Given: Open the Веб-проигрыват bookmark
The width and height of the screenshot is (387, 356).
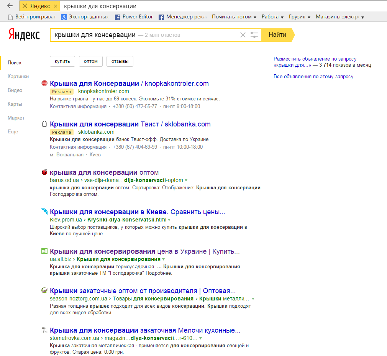Looking at the screenshot, I should click(32, 17).
